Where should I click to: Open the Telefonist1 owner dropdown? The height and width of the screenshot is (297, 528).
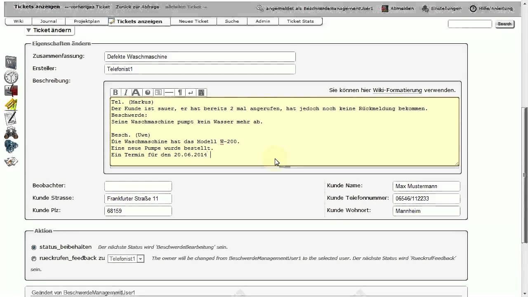pyautogui.click(x=126, y=259)
